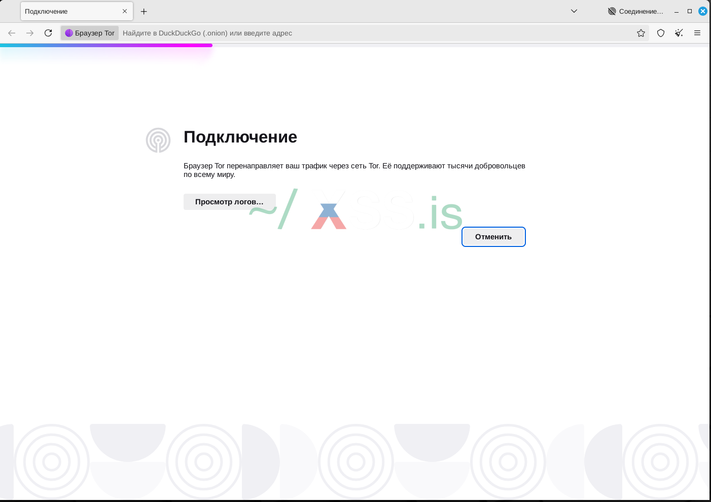The image size is (711, 502).
Task: Open the security level shield
Action: [x=661, y=33]
